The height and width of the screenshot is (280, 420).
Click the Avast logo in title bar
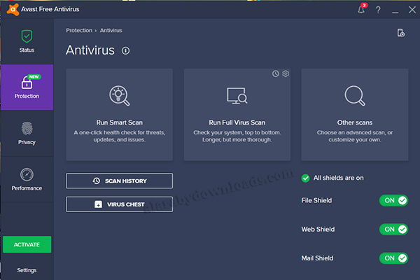coord(13,9)
